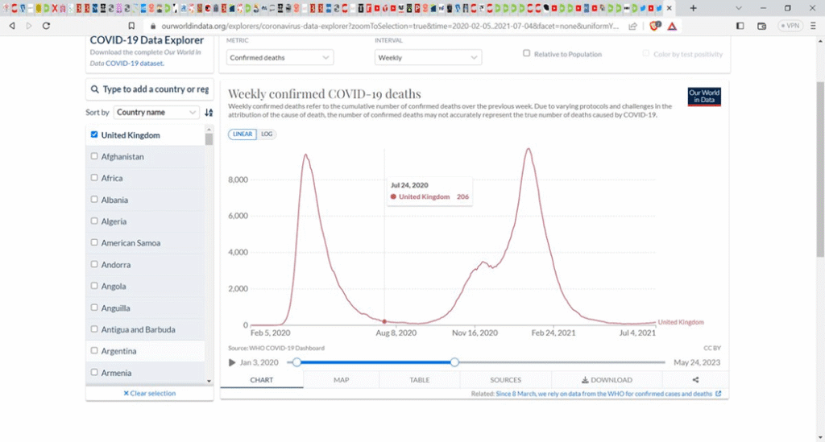Play the timeline animation

232,362
